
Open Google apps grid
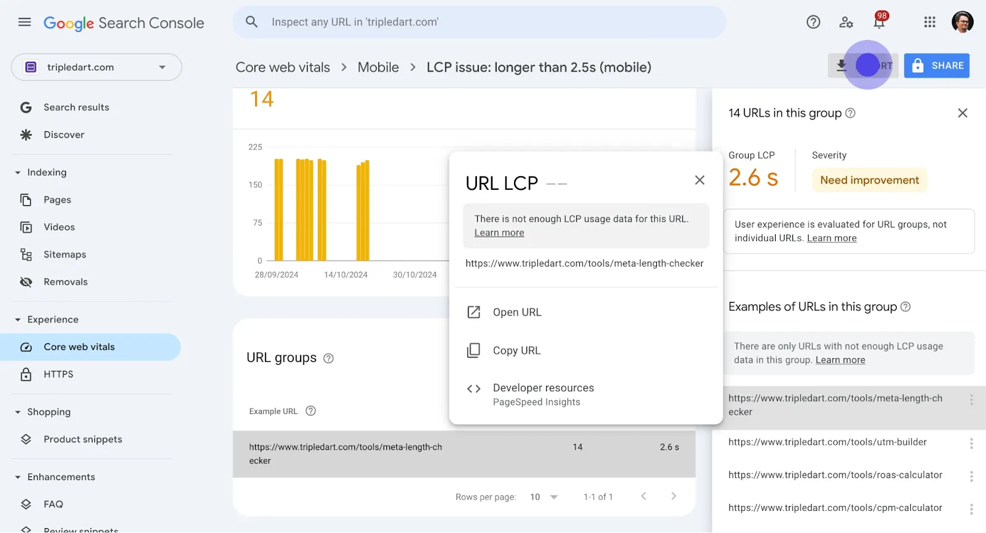tap(930, 22)
